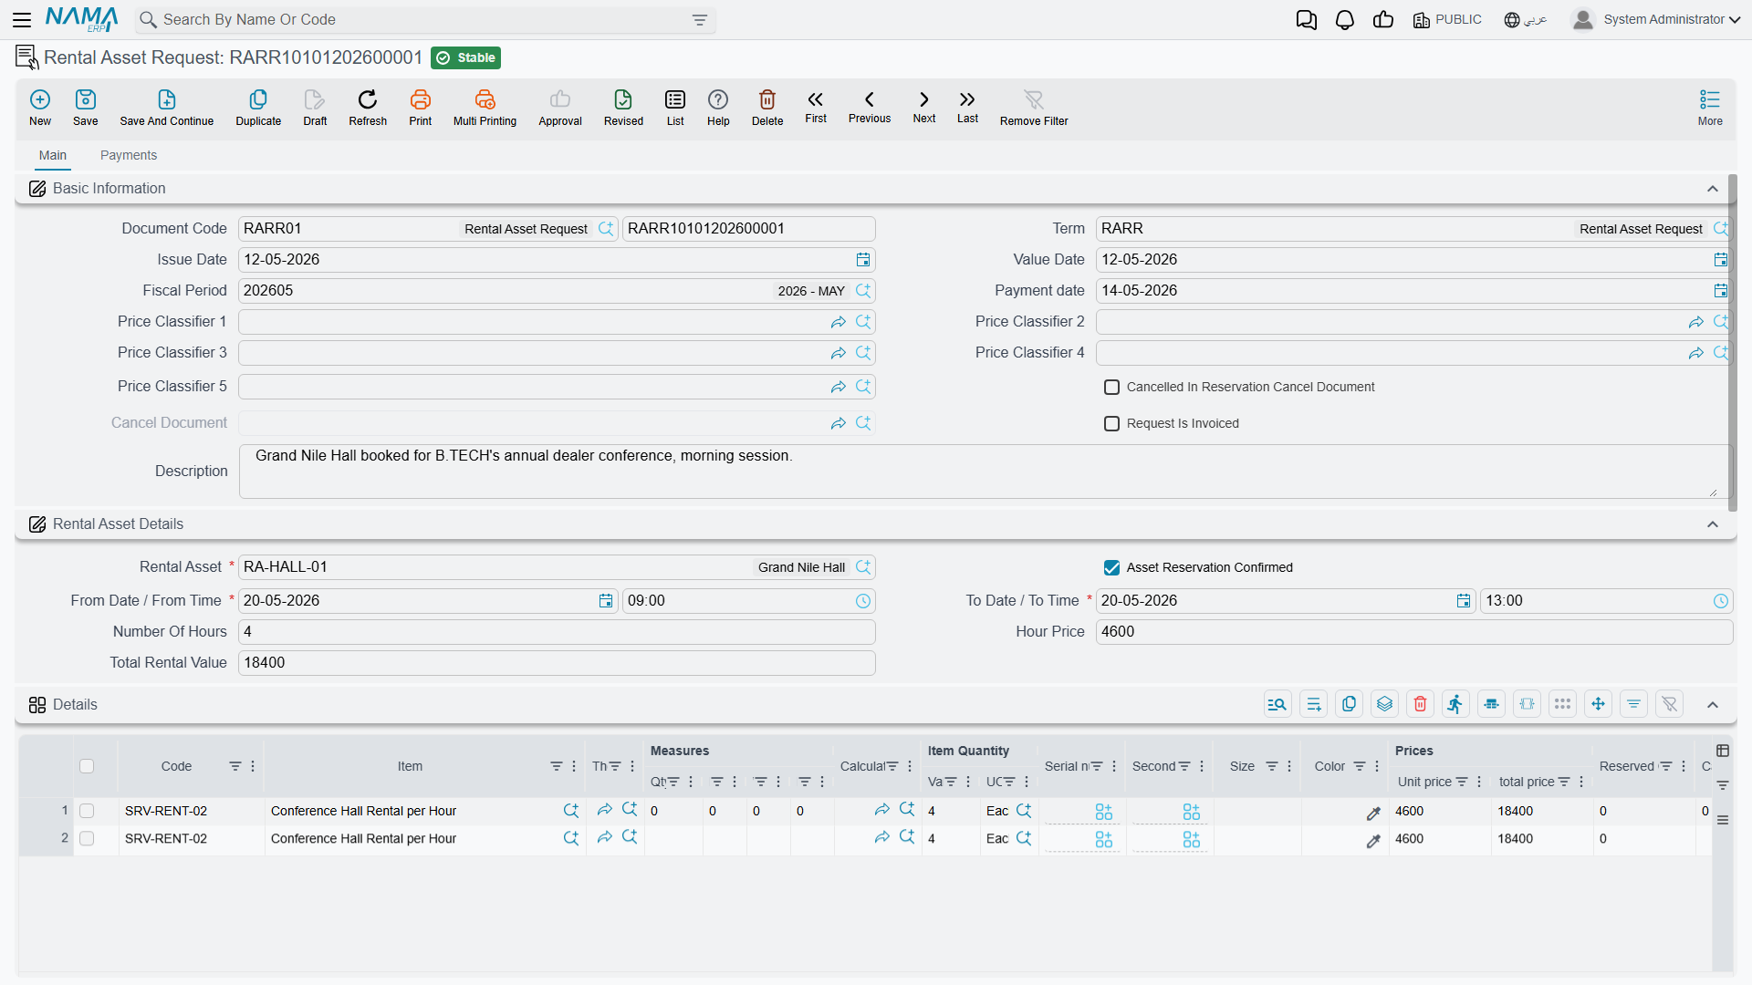1752x985 pixels.
Task: Click the Hour Price field
Action: (x=1413, y=632)
